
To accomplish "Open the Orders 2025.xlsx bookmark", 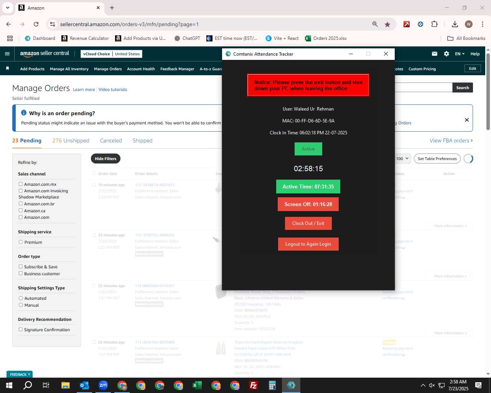I will coord(326,38).
